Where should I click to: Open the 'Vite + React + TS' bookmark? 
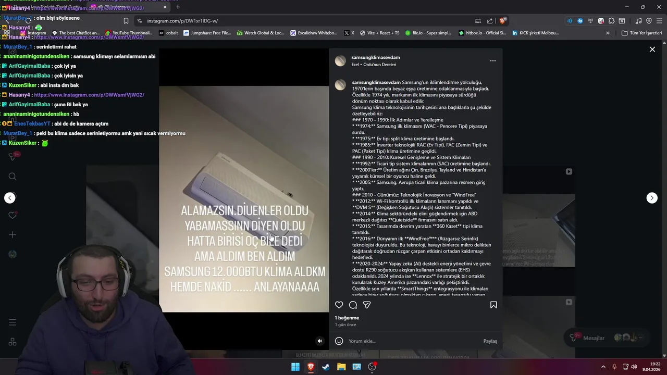coord(379,33)
